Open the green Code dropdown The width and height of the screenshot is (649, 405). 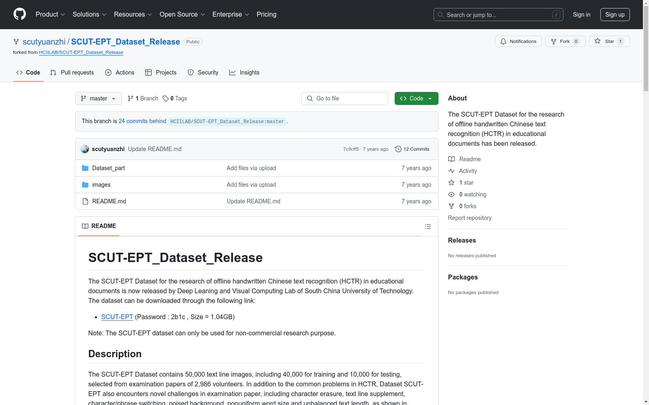pyautogui.click(x=416, y=98)
